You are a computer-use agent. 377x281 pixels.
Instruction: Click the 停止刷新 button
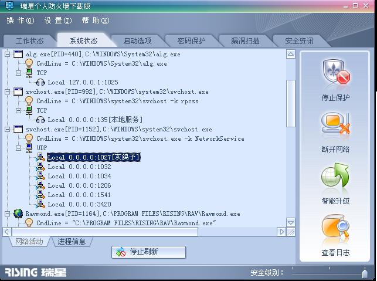148,252
